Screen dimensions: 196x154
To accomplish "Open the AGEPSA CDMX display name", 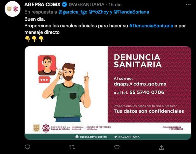I will 43,5.
